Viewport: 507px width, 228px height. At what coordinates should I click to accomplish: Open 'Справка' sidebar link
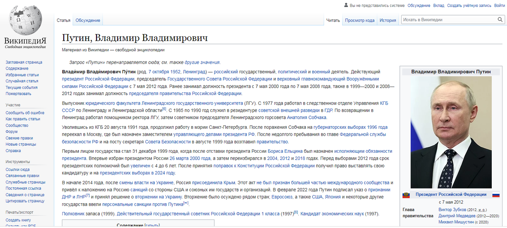pos(13,151)
